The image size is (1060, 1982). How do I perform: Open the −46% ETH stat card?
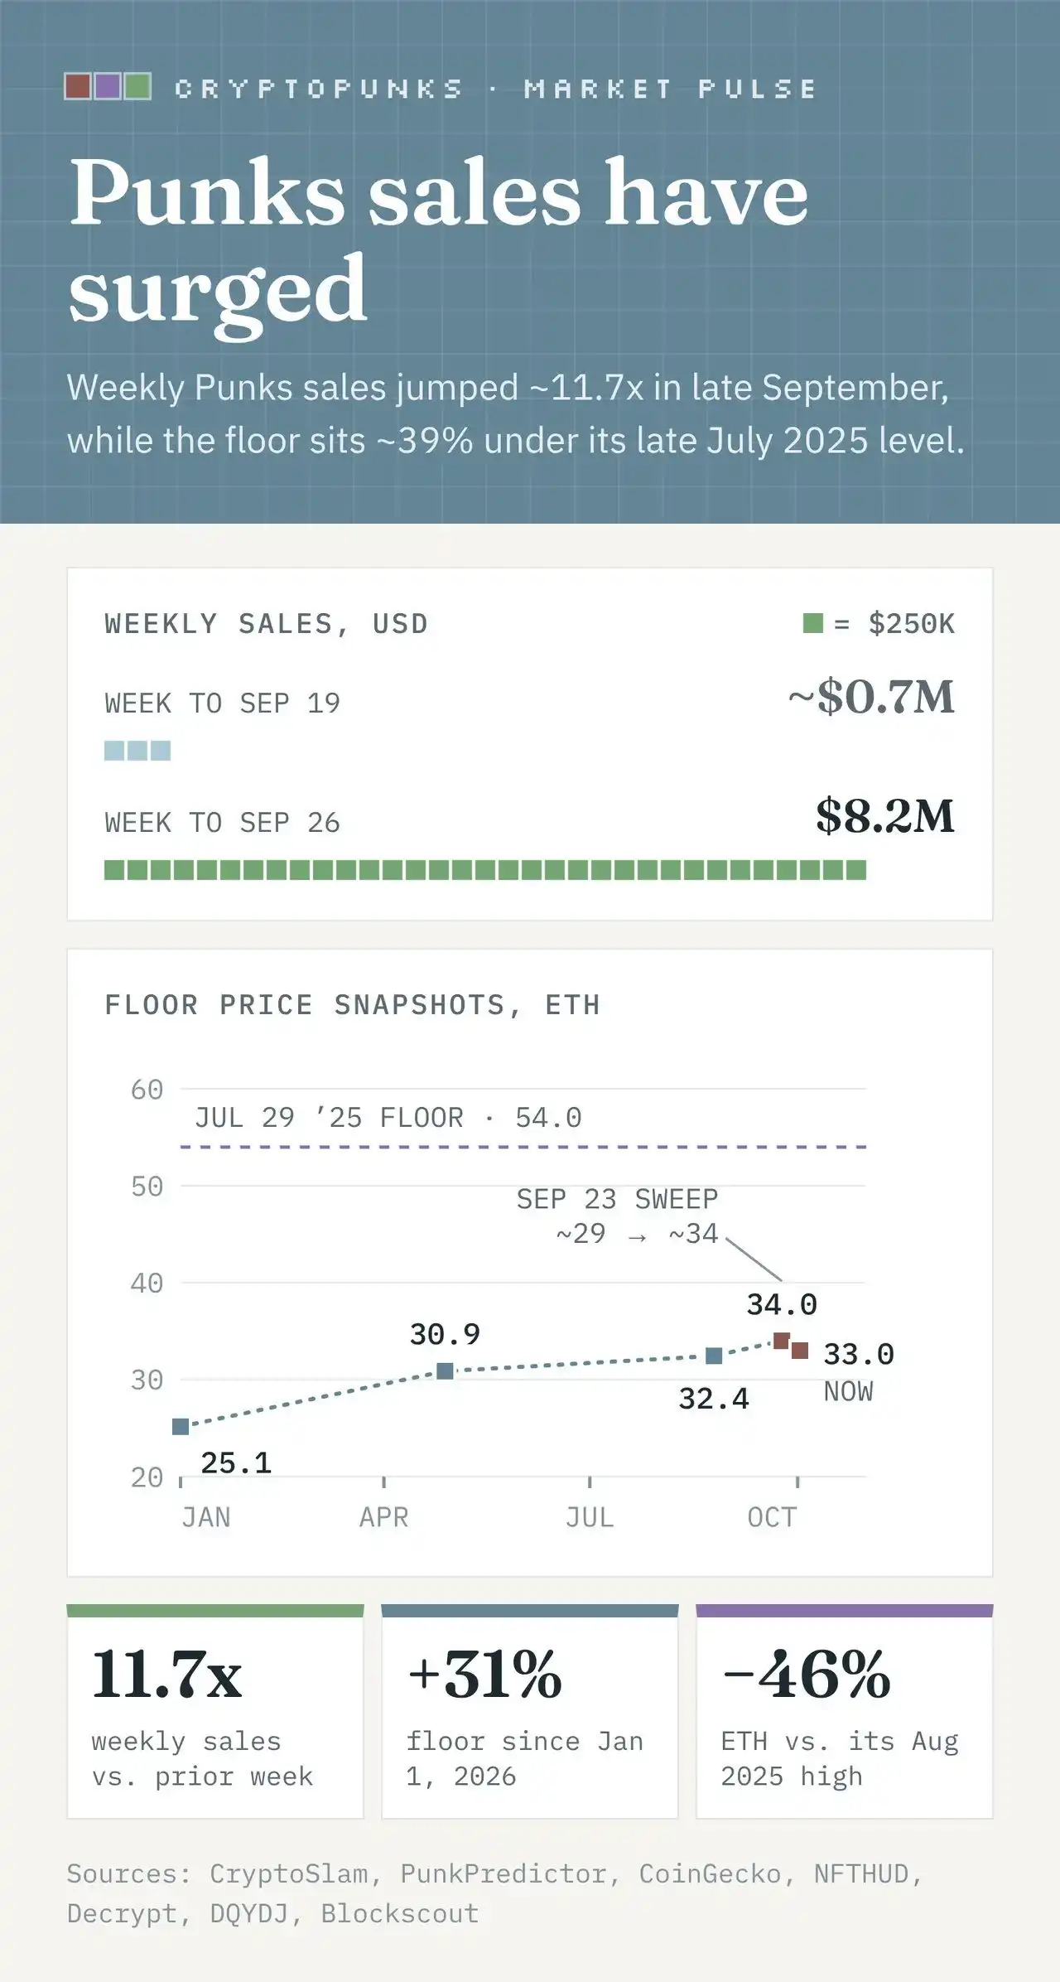click(x=845, y=1712)
